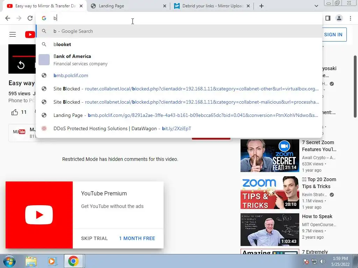358x268 pixels.
Task: Select Site Blocked virtualbox.org suggestion
Action: coord(179,89)
